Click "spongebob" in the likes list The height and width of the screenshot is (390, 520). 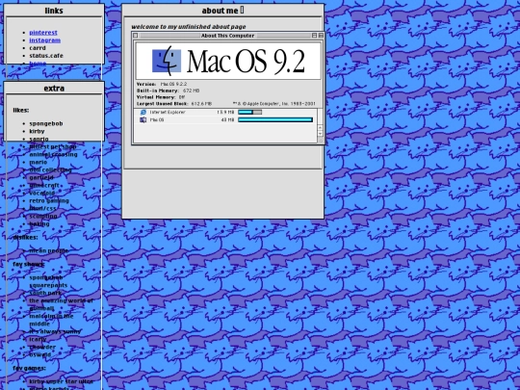pyautogui.click(x=46, y=123)
